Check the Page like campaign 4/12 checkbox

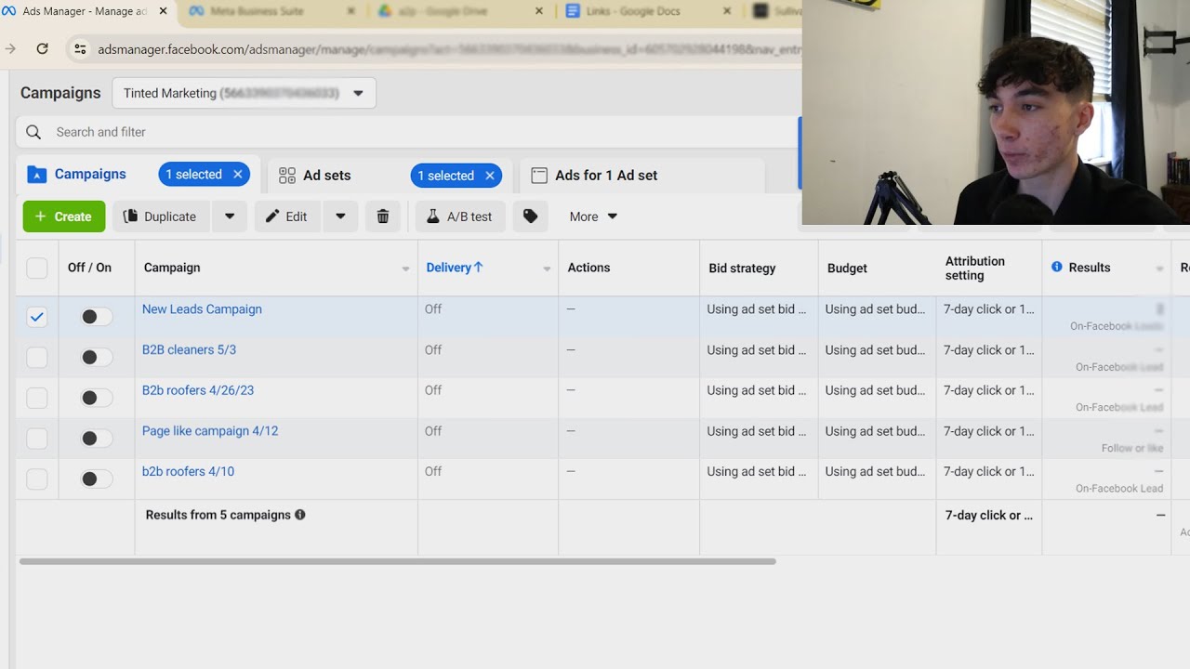click(37, 439)
